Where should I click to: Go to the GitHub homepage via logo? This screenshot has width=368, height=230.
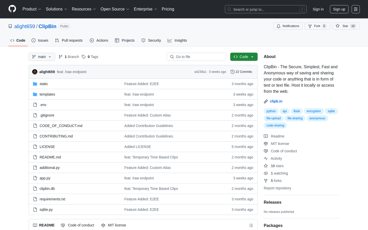click(12, 9)
